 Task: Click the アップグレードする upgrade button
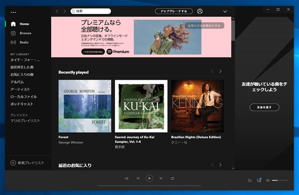click(174, 11)
